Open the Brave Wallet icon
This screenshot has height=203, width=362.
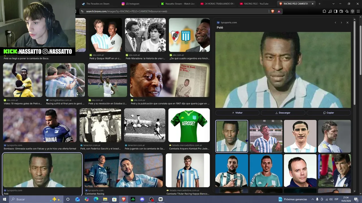(x=341, y=11)
